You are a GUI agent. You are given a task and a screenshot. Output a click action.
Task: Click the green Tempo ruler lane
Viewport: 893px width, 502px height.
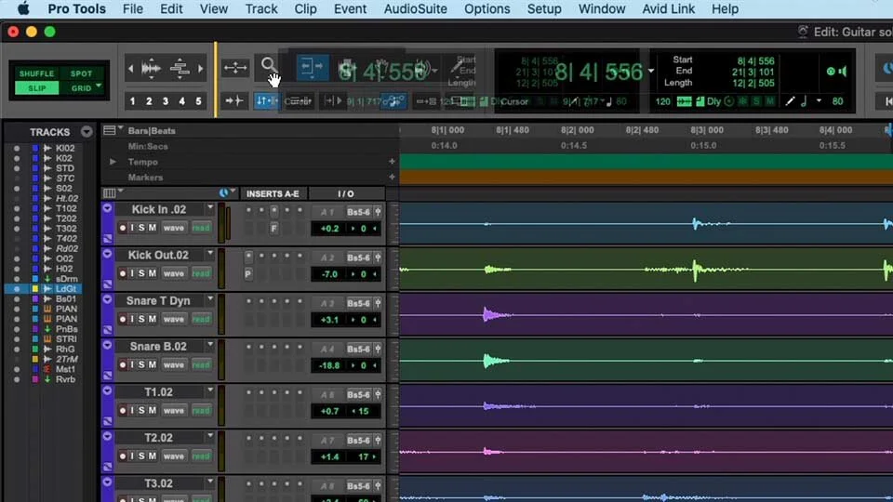[646, 162]
